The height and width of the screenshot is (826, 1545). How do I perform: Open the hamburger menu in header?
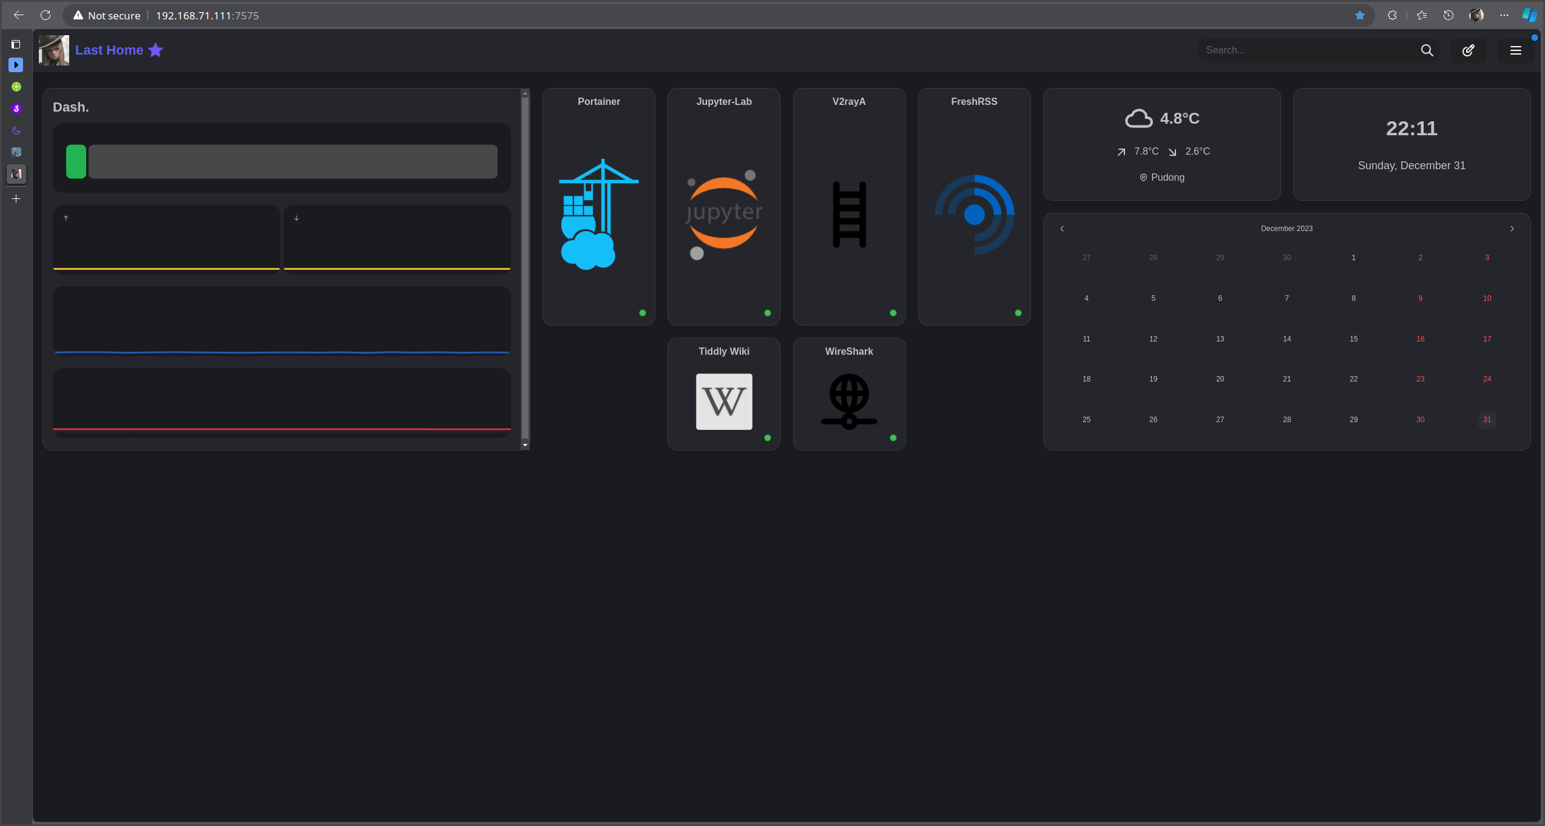[x=1515, y=50]
